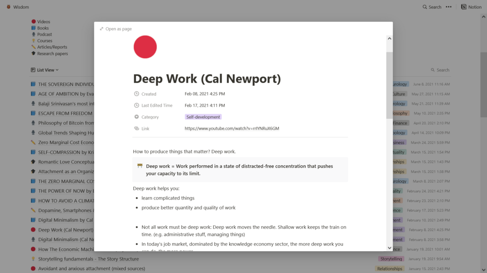This screenshot has width=487, height=273.
Task: Click the Storytelling category tag
Action: (391, 259)
